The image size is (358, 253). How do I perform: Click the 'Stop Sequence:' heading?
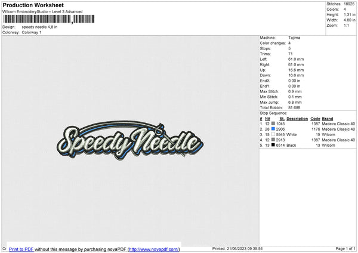click(273, 113)
